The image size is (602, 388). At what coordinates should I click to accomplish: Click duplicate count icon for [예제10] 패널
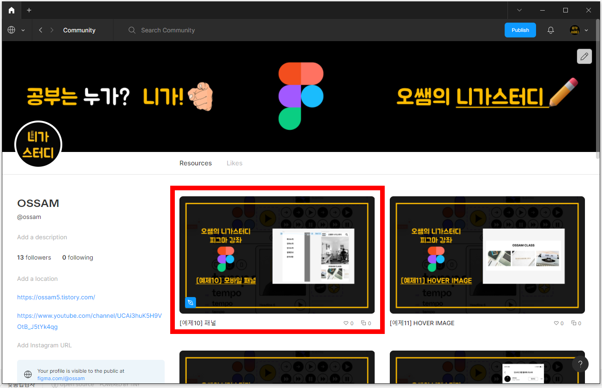click(x=363, y=323)
